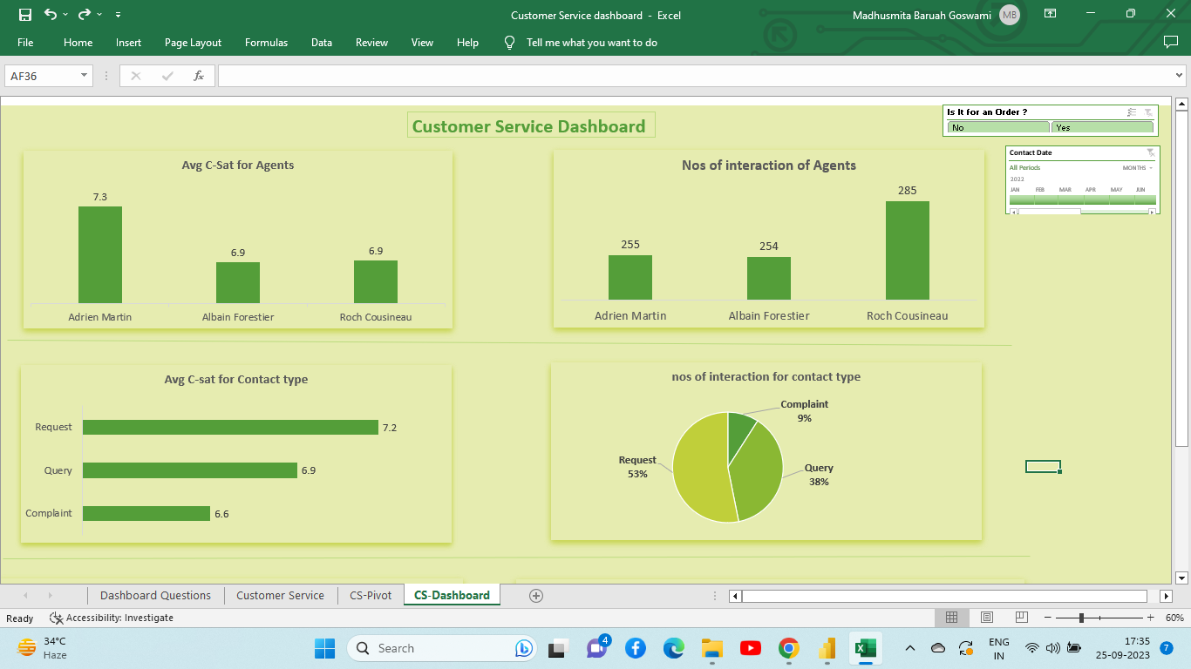
Task: Click the Page Break Preview icon in status bar
Action: tap(1020, 618)
